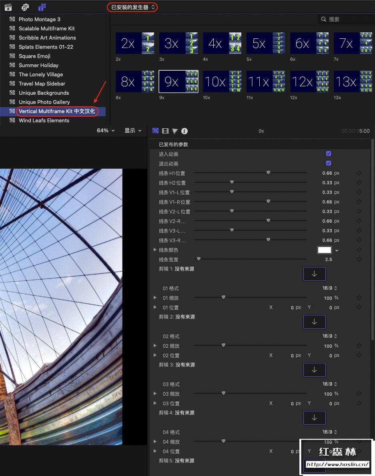Open the Titles and Generators sidebar icon
Viewport: 375px width, 476px height.
coord(42,7)
